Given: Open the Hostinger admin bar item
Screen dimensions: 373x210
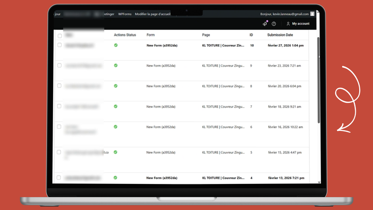Looking at the screenshot, I should tap(109, 14).
